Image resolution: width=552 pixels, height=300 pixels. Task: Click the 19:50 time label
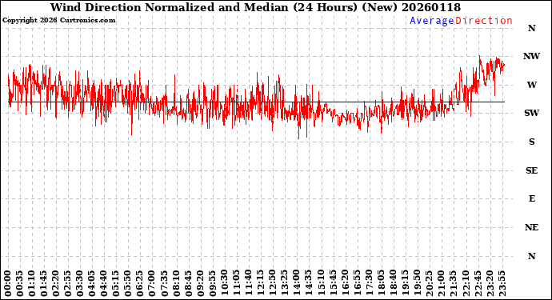pos(417,284)
